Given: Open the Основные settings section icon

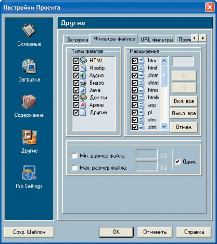Looking at the screenshot, I should click(x=29, y=30).
